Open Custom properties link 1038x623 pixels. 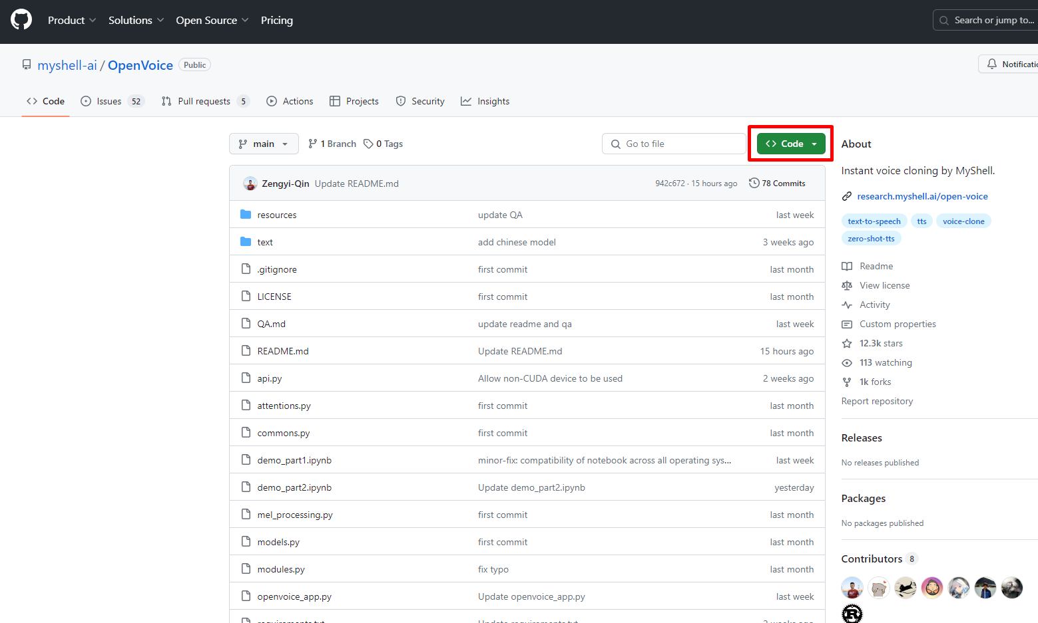pyautogui.click(x=889, y=324)
